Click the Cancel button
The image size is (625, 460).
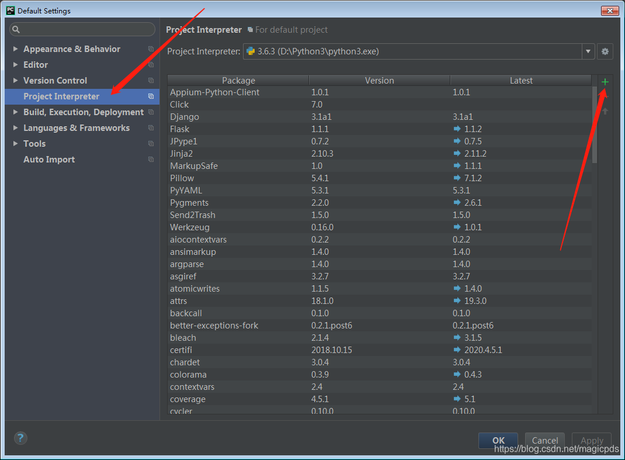[545, 441]
